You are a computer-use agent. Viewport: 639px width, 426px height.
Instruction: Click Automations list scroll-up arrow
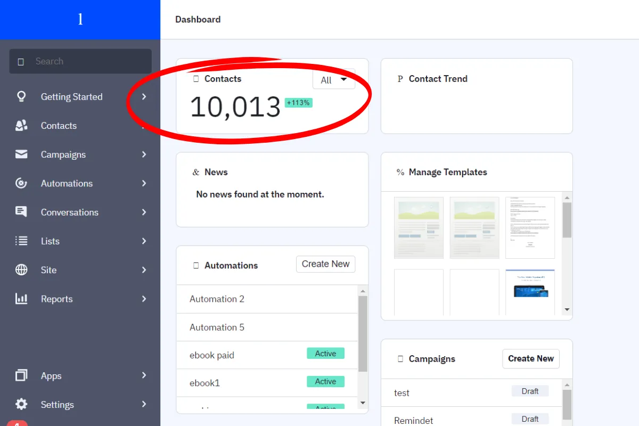pos(363,291)
